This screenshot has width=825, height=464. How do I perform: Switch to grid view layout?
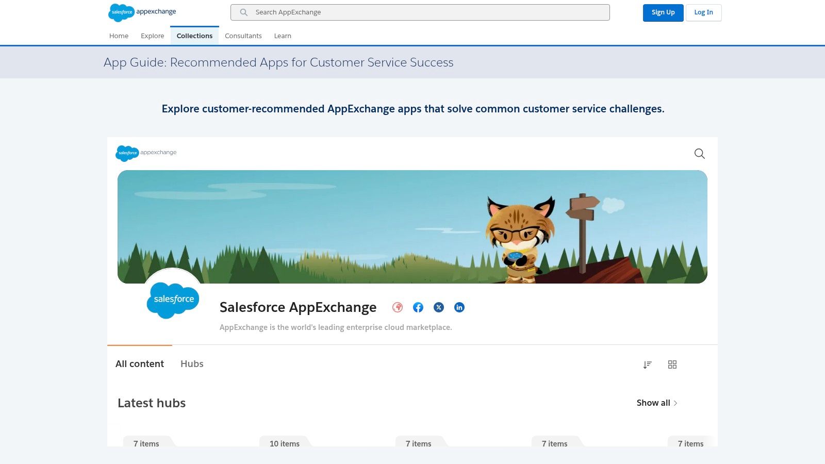(672, 364)
